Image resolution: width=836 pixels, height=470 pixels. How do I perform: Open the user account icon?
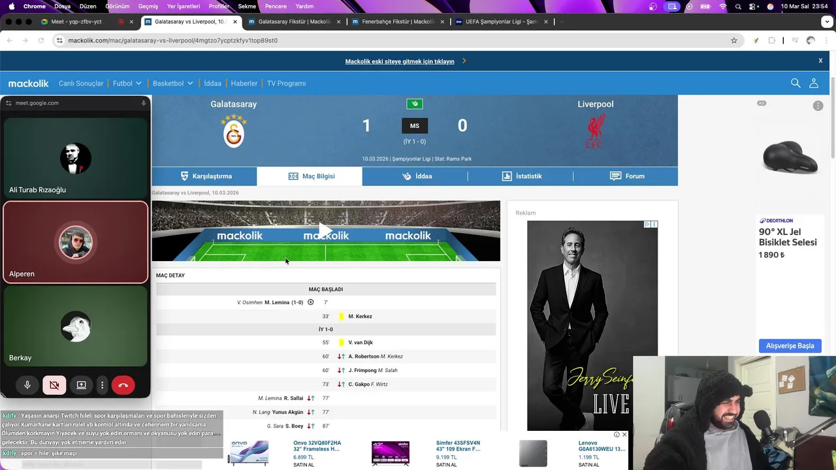[x=814, y=83]
